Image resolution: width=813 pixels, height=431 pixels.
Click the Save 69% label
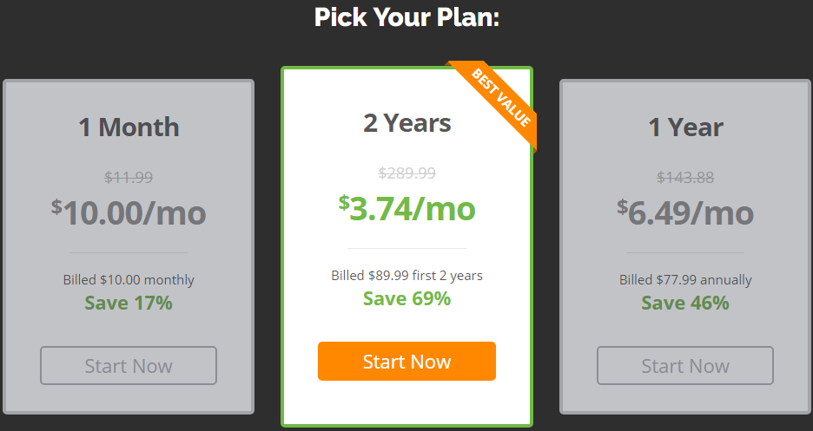(x=407, y=298)
